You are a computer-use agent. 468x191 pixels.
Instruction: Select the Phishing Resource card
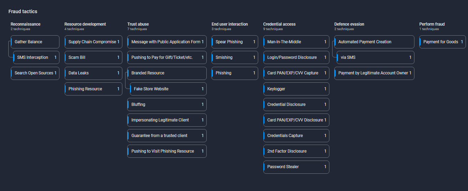click(x=93, y=89)
